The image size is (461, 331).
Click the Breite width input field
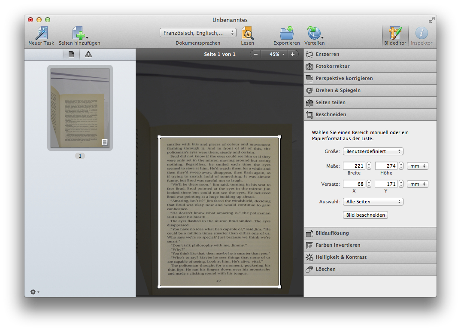(354, 166)
